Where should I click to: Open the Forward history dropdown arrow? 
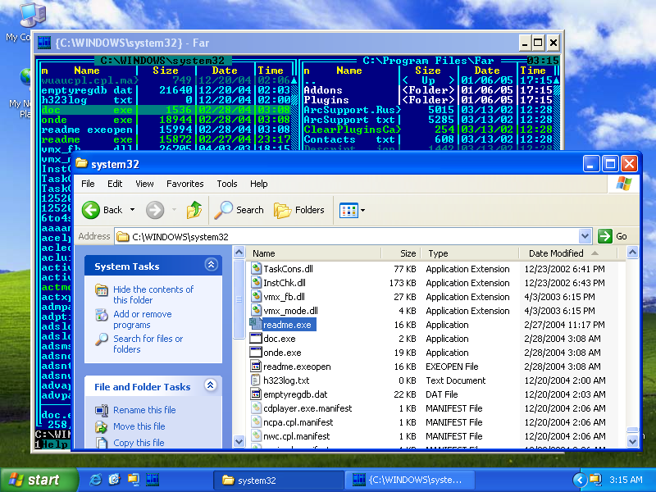click(174, 210)
